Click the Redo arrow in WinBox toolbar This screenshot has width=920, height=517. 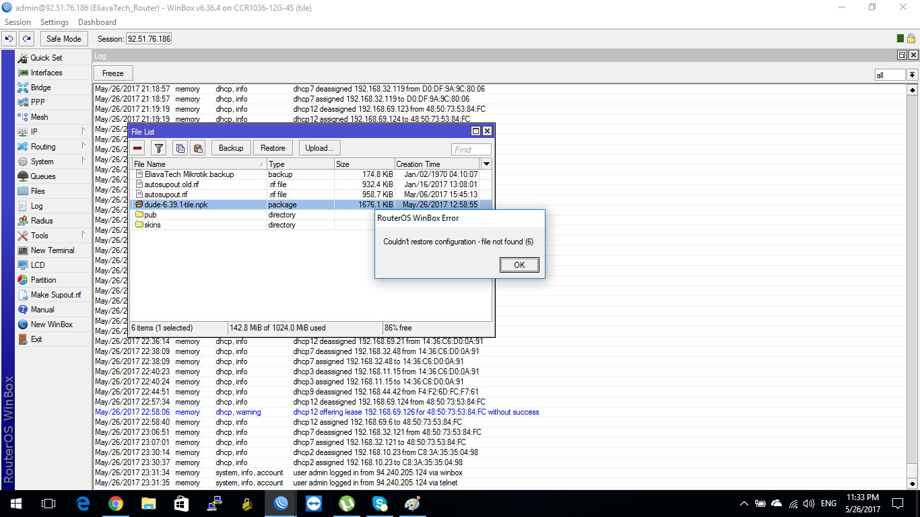click(27, 39)
